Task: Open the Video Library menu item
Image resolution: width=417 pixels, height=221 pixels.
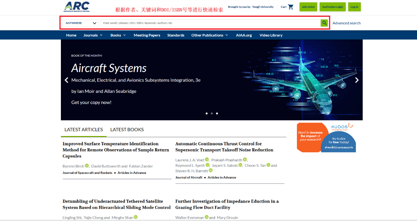Action: [271, 35]
